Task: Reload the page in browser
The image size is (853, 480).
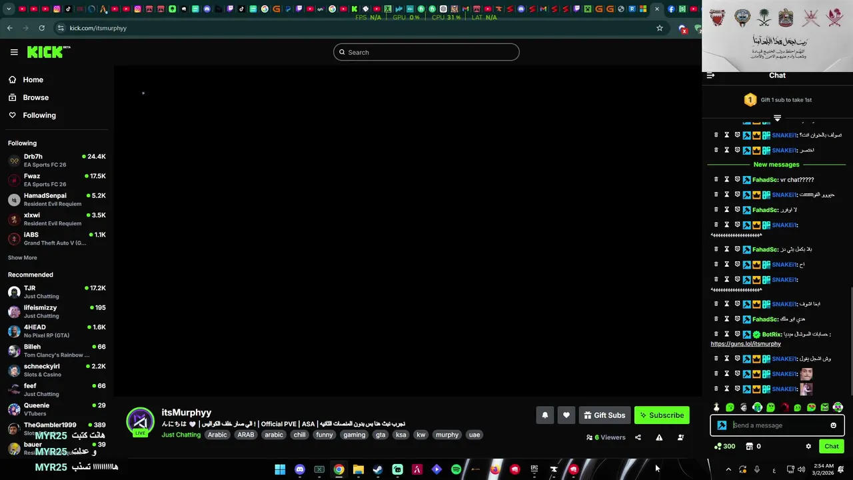Action: click(41, 28)
